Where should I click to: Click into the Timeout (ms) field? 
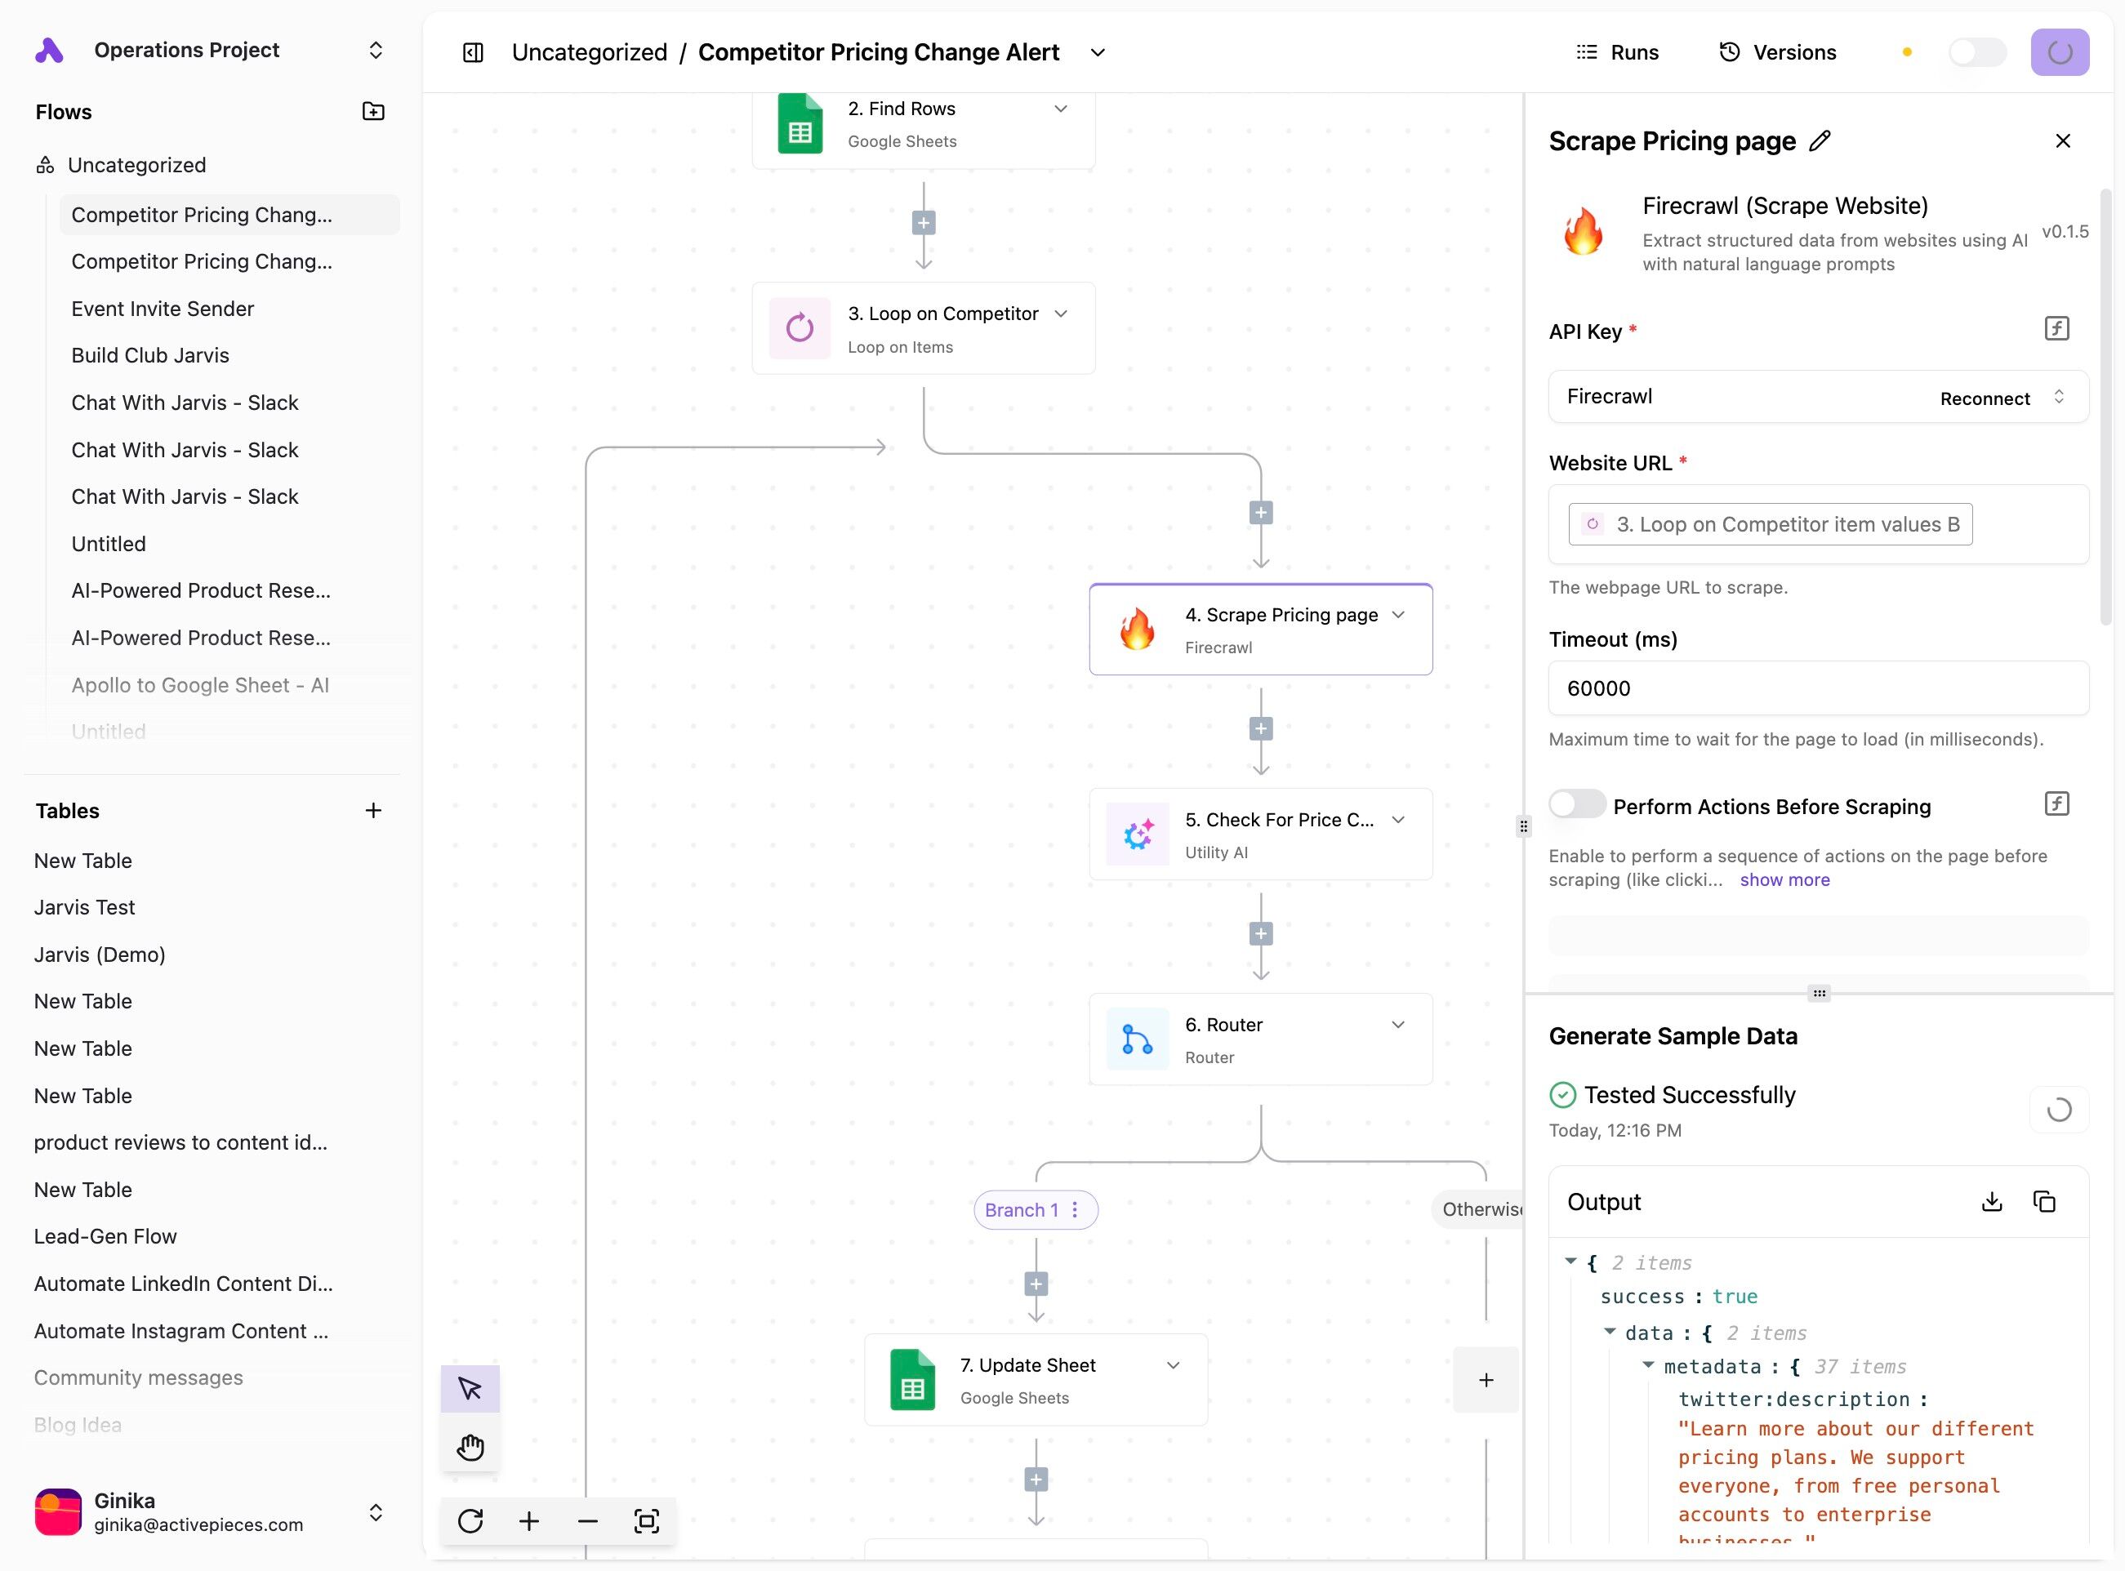[1817, 688]
